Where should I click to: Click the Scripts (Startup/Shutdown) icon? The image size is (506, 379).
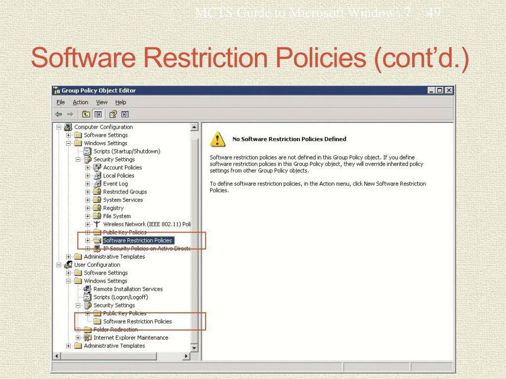[x=87, y=151]
